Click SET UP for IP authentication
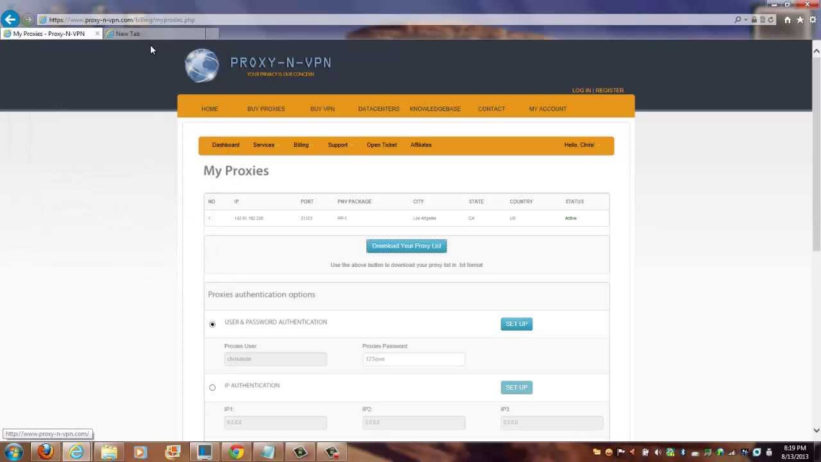The image size is (821, 462). tap(516, 388)
